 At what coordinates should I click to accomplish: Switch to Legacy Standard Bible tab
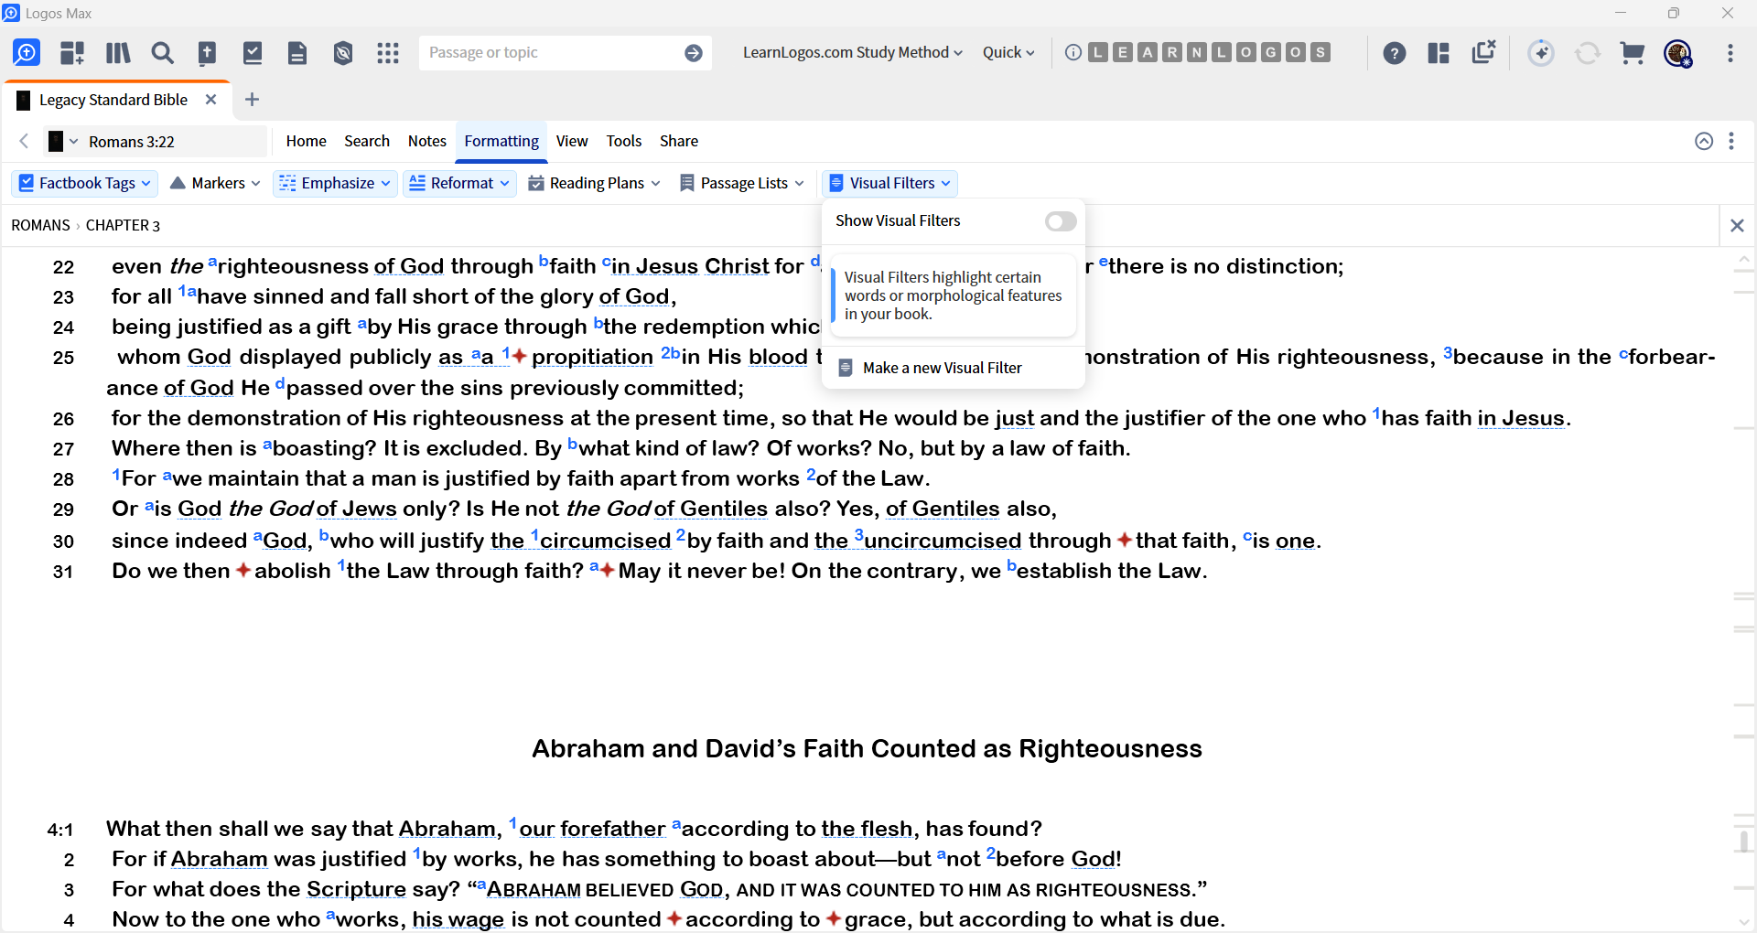click(x=113, y=100)
